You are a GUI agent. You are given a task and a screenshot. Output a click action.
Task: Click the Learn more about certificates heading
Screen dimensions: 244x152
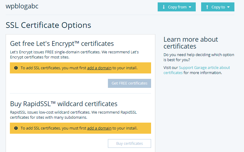191,43
